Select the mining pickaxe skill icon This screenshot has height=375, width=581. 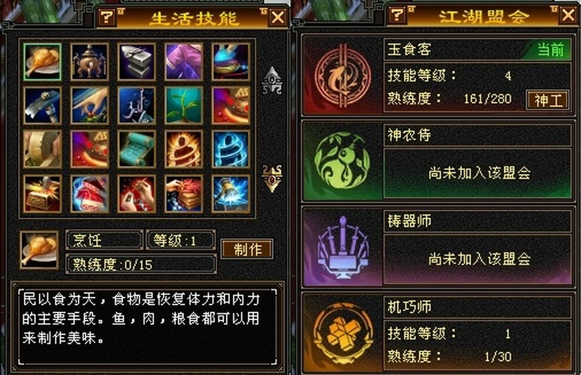click(42, 106)
